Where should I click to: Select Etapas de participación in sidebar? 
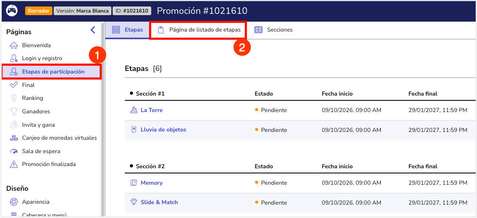click(52, 72)
